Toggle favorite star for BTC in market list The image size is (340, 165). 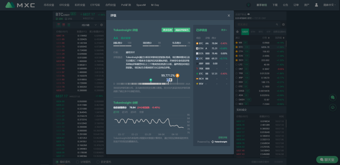[x=236, y=47]
